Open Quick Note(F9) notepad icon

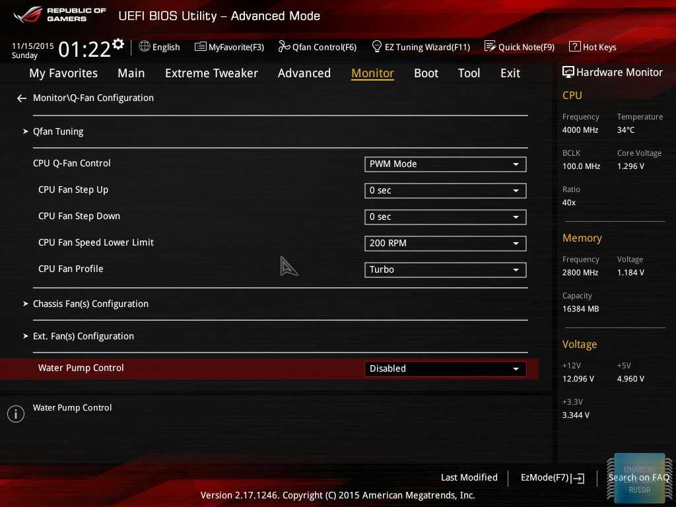490,47
